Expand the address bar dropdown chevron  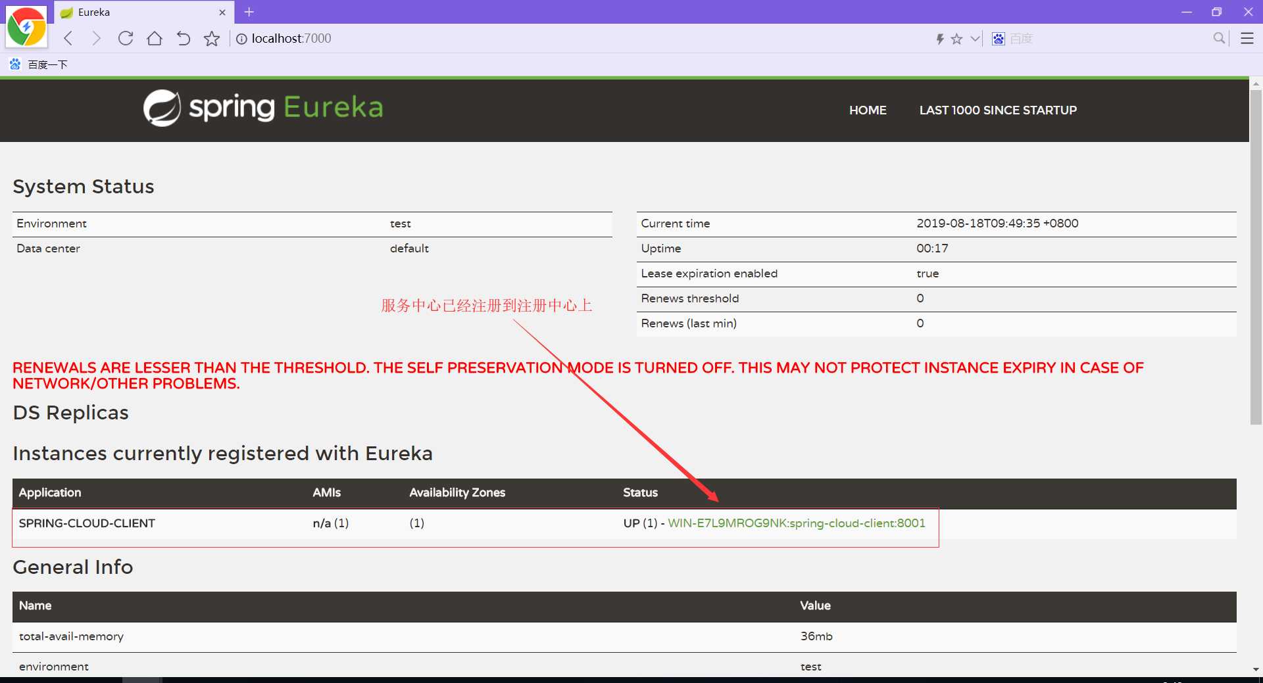coord(975,39)
